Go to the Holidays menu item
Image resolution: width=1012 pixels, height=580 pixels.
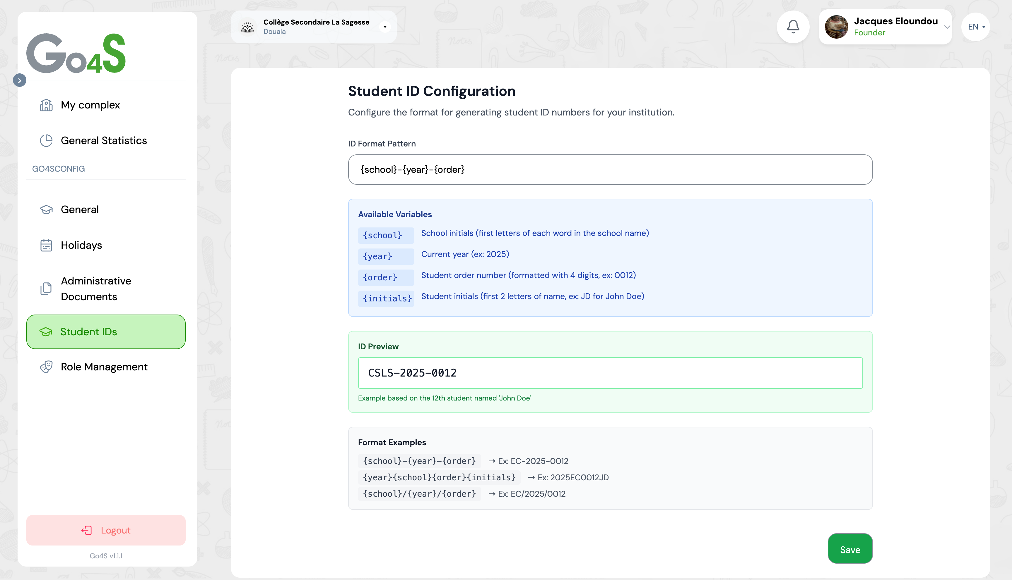[x=81, y=245]
